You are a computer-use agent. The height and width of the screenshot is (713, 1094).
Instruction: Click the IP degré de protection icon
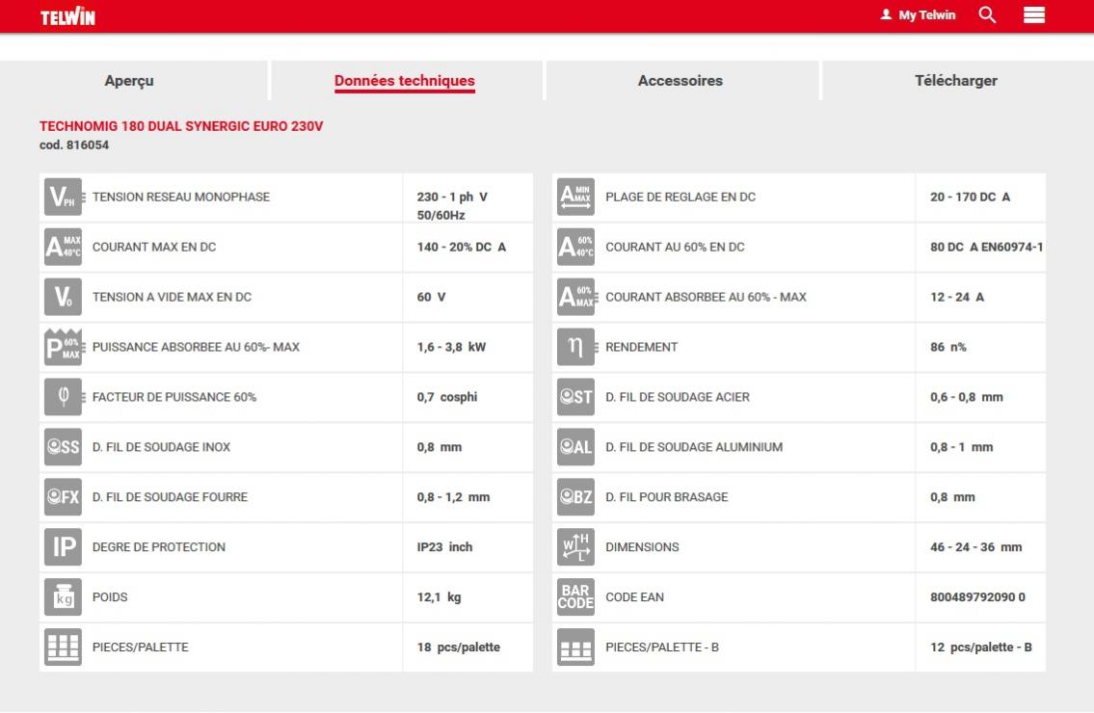pos(64,547)
